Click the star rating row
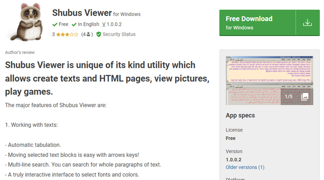Image resolution: width=324 pixels, height=180 pixels. (67, 34)
